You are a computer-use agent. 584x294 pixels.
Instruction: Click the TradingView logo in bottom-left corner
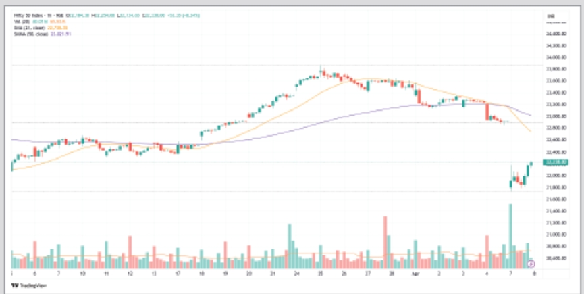pyautogui.click(x=29, y=285)
